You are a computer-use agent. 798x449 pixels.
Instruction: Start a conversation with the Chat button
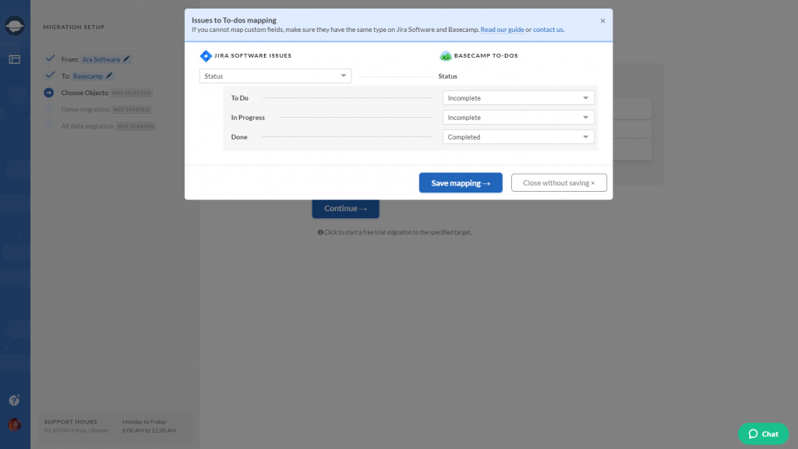click(763, 433)
